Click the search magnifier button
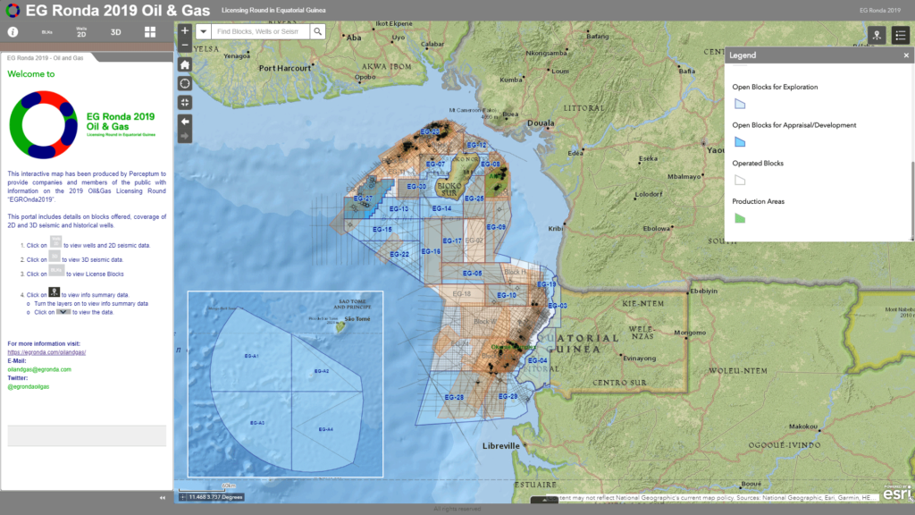This screenshot has height=515, width=915. 317,31
